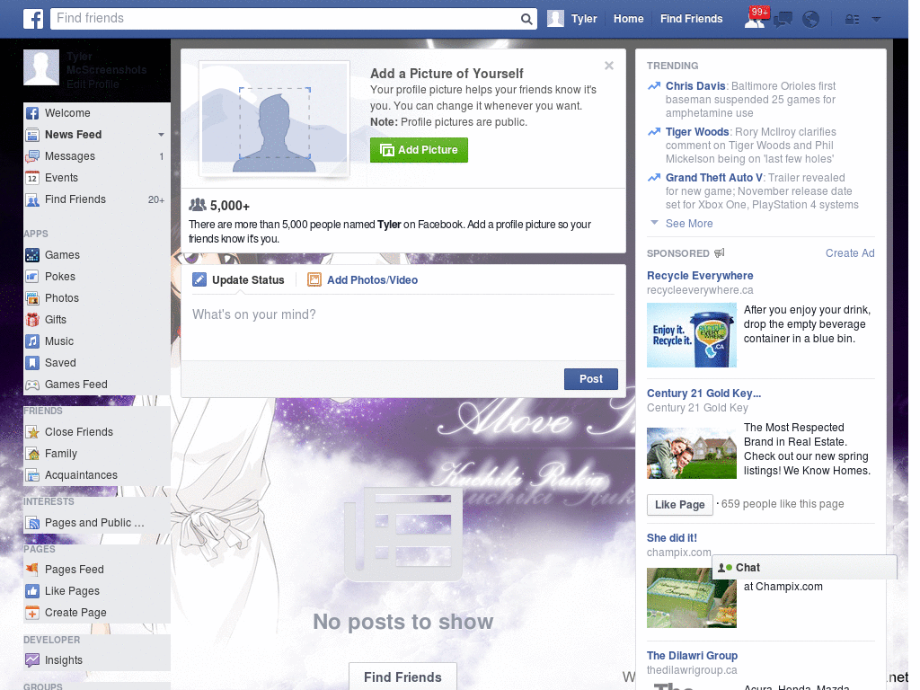Open Acquaintances friends list
The width and height of the screenshot is (920, 690).
[x=97, y=475]
